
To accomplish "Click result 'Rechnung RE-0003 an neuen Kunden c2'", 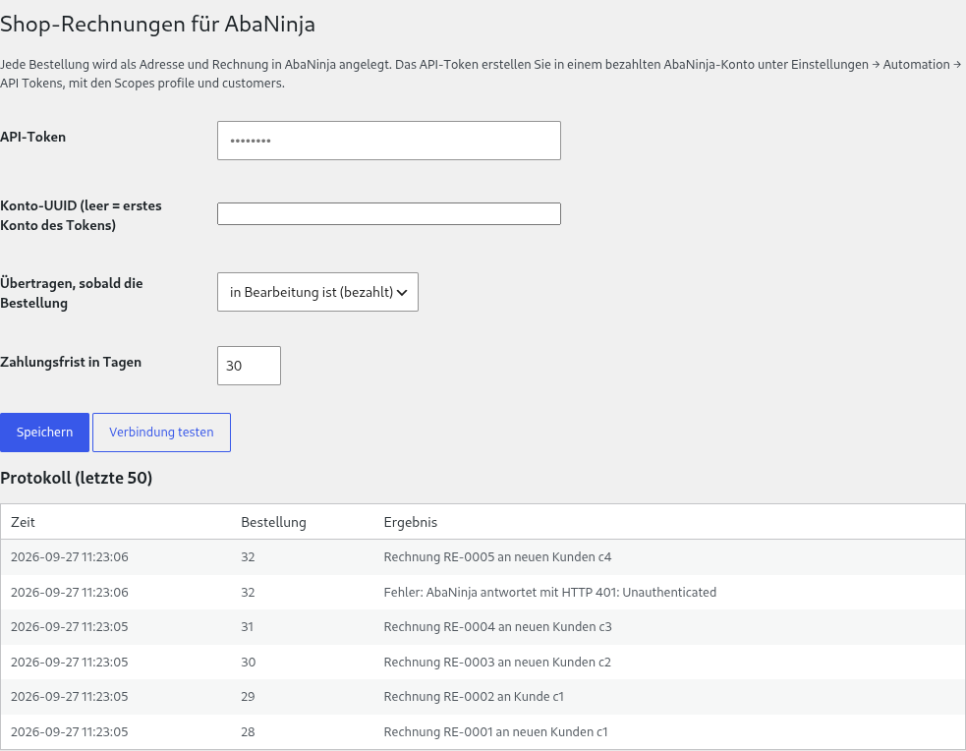I will coord(497,662).
